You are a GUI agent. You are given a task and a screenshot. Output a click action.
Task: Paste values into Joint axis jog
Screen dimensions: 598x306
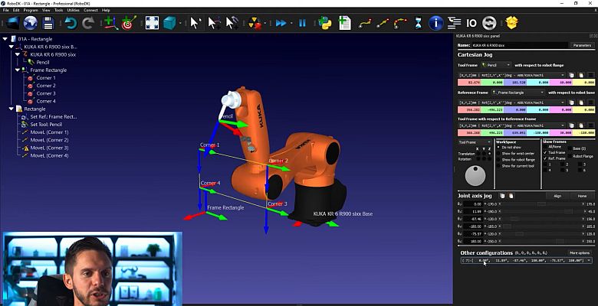(x=511, y=196)
